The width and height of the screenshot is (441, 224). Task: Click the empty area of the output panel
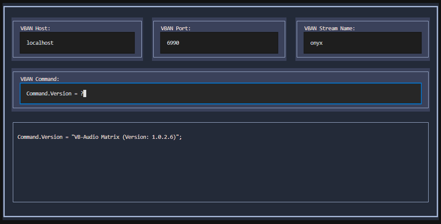click(220, 175)
